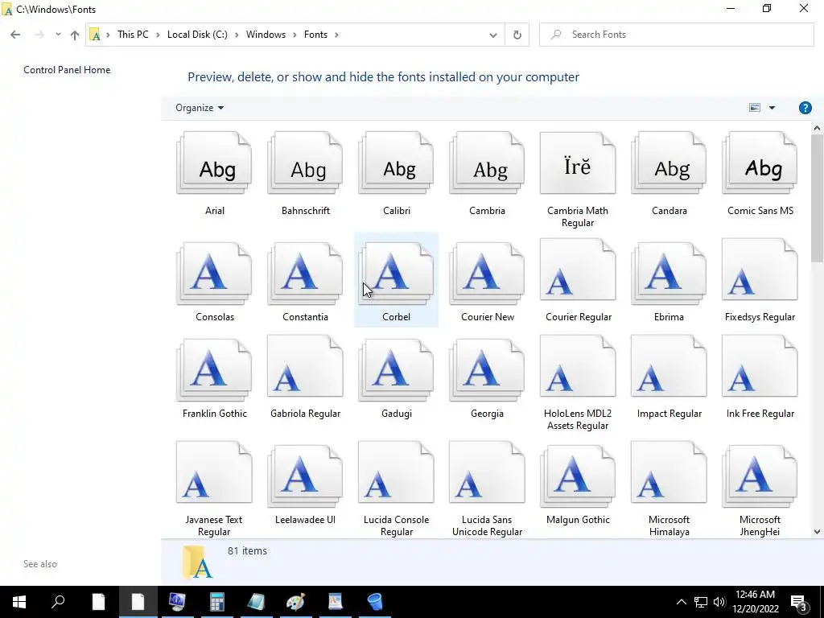Select the Impact Regular font icon
The height and width of the screenshot is (618, 824).
[x=669, y=367]
